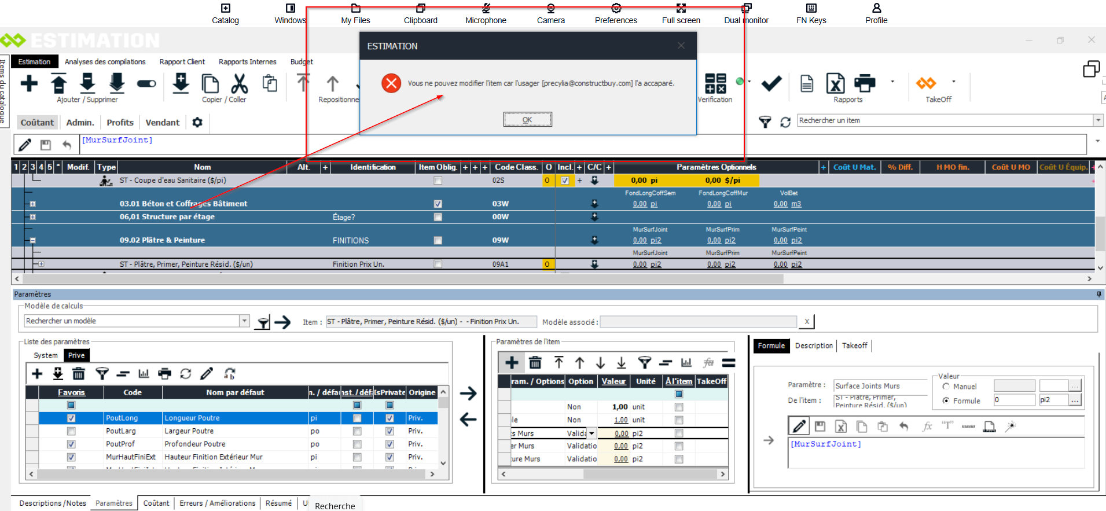The height and width of the screenshot is (511, 1106).
Task: Click the TakeOff icon in the toolbar
Action: point(926,84)
